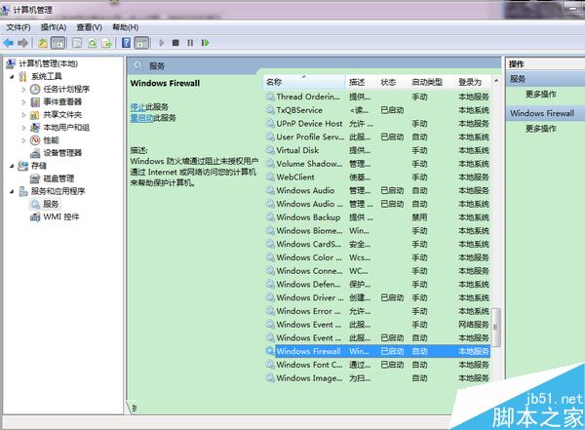Click the 重启动 (Restart) this service link

pos(141,118)
